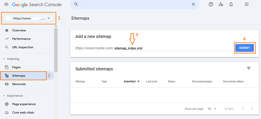The width and height of the screenshot is (261, 119).
Task: Collapse the Experience section
Action: tap(4, 96)
